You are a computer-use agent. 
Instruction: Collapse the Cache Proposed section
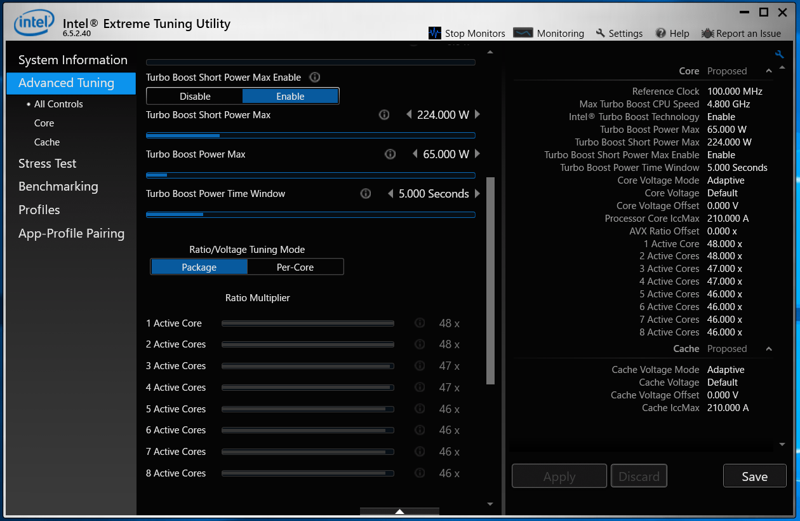coord(769,349)
